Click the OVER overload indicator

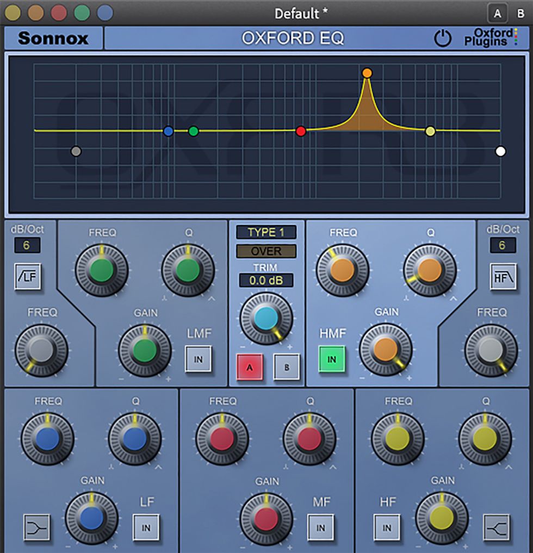pyautogui.click(x=266, y=251)
